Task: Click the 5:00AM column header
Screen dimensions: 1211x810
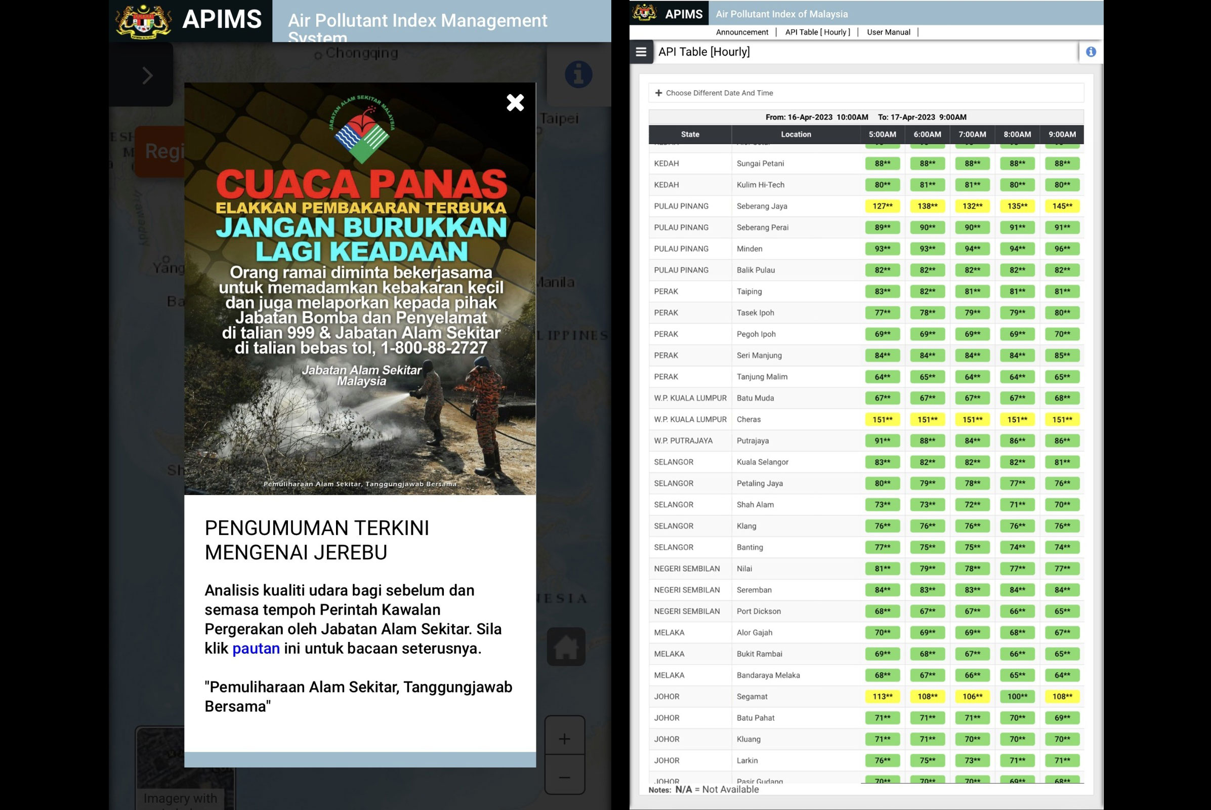Action: [882, 134]
